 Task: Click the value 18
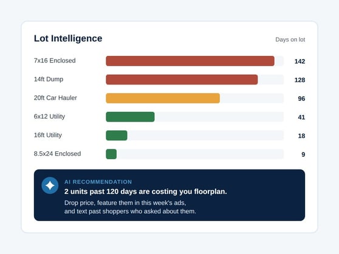301,136
